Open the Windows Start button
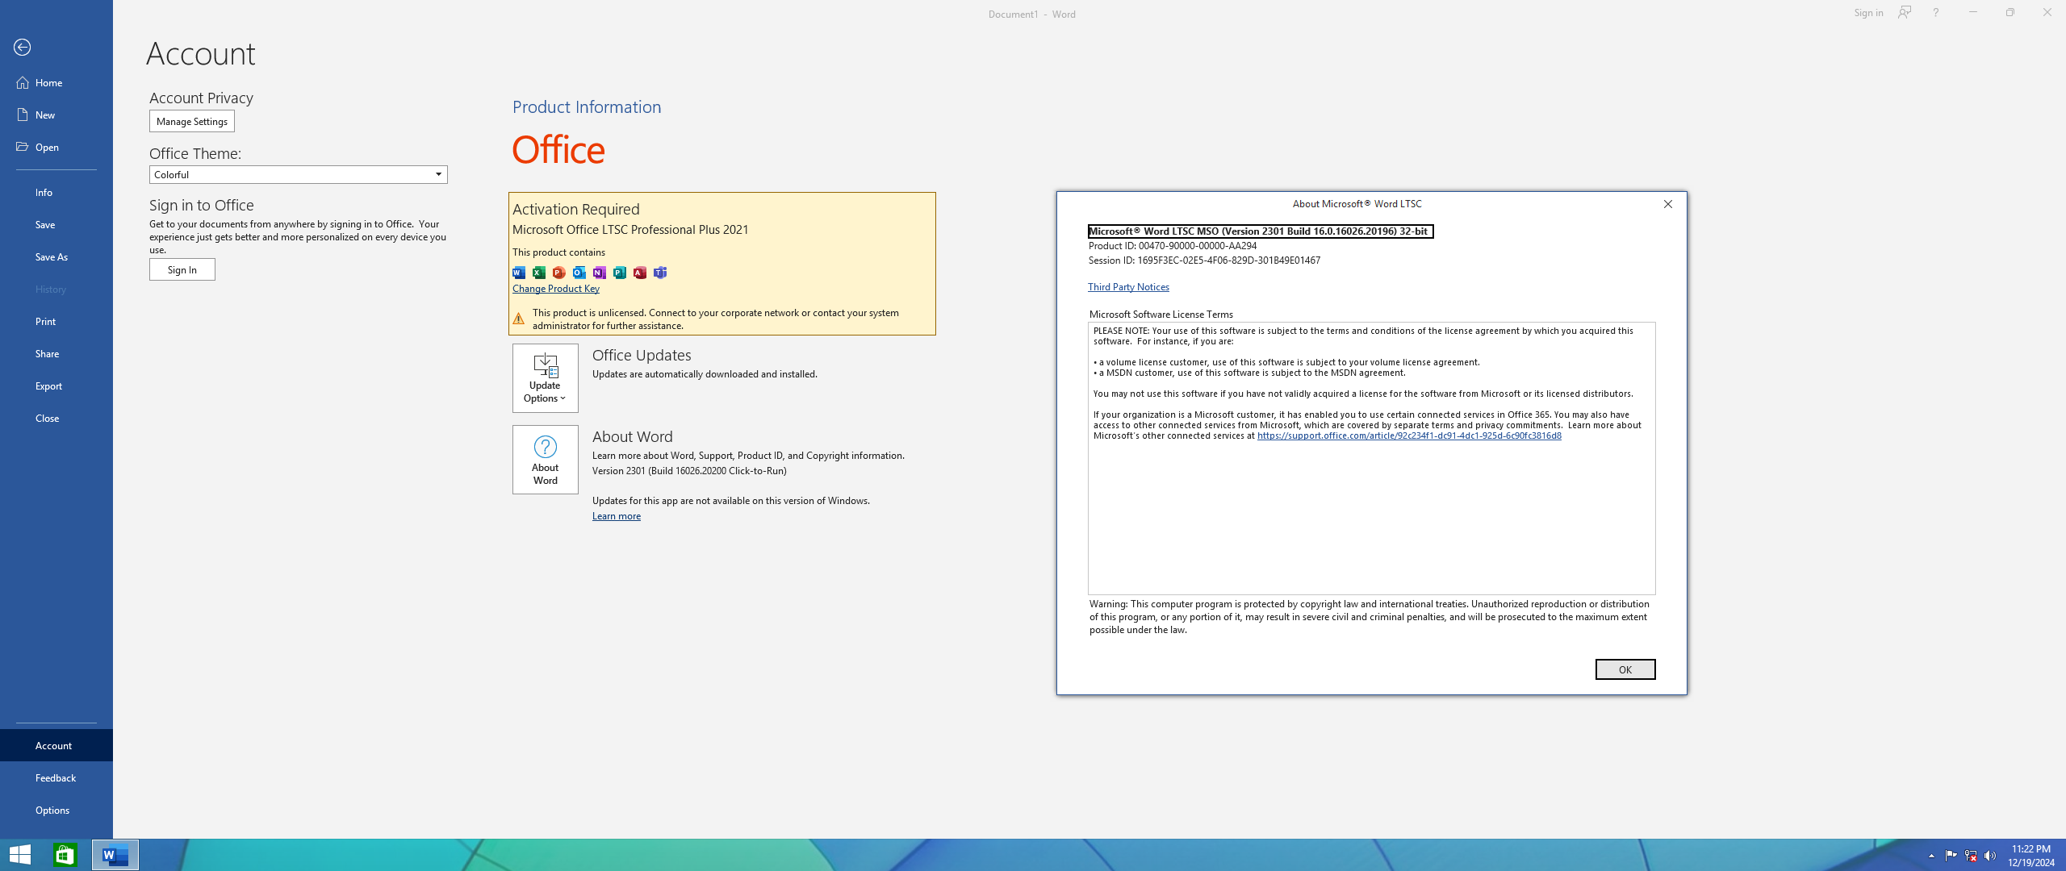The height and width of the screenshot is (871, 2066). point(20,855)
